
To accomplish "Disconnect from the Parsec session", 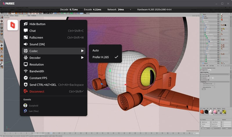I will 37,92.
